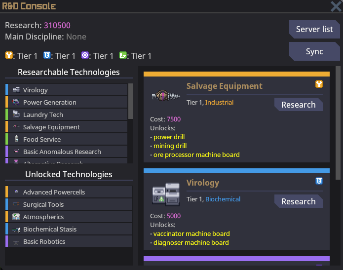
Task: Open Surgical Tools unlocked technology
Action: point(69,204)
